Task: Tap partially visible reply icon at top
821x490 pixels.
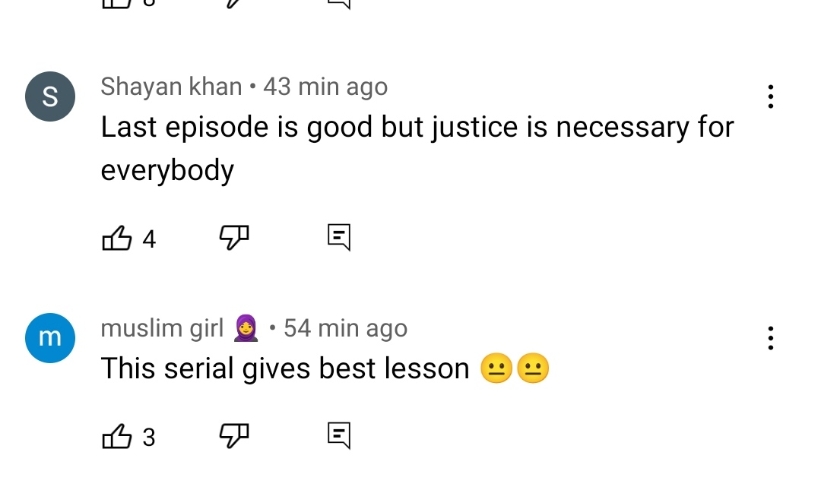Action: coord(339,5)
